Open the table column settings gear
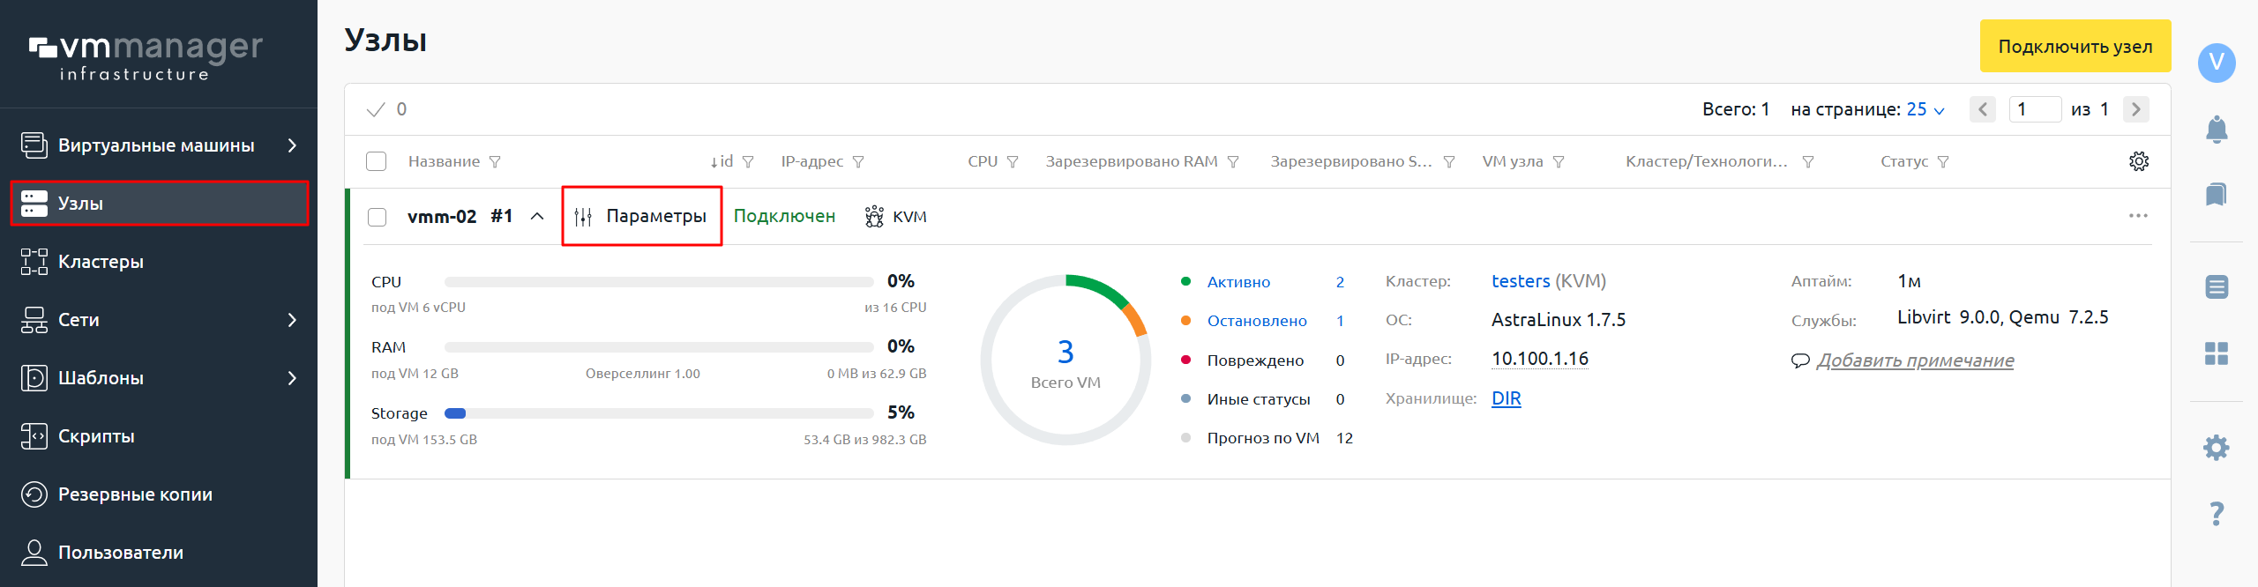The height and width of the screenshot is (587, 2258). pos(2138,161)
